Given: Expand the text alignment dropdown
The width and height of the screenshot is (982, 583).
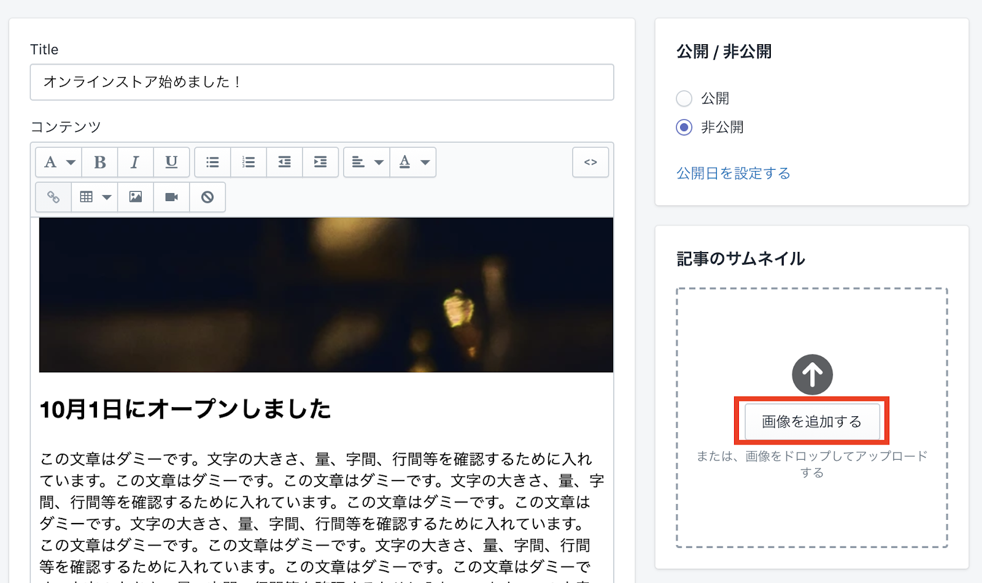Looking at the screenshot, I should click(x=367, y=162).
